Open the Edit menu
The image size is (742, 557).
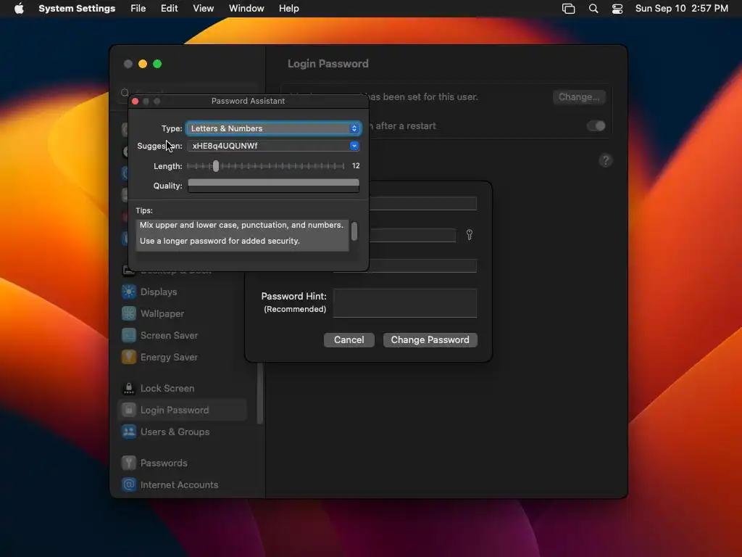(169, 9)
